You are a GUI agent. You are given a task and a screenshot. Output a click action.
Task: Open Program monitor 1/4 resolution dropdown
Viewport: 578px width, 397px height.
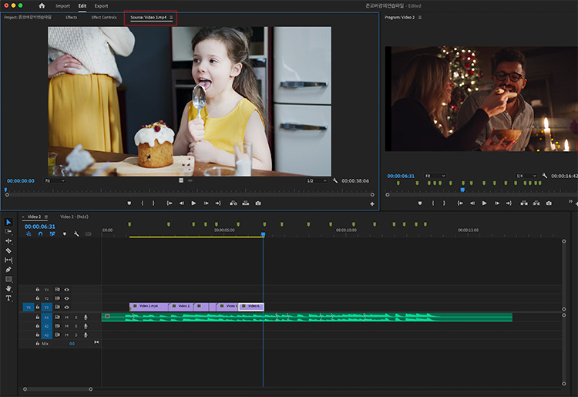526,176
